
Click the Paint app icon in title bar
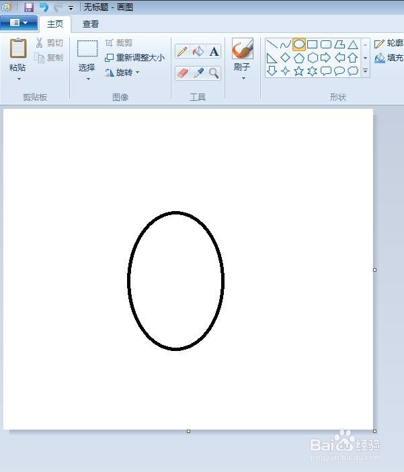[x=6, y=7]
